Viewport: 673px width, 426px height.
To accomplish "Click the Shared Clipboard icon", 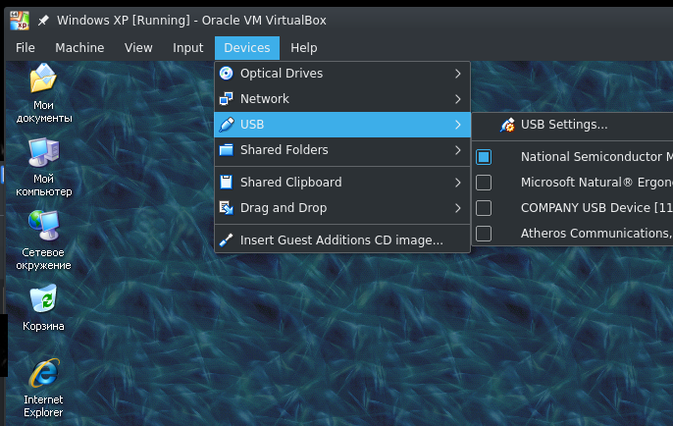I will click(227, 183).
